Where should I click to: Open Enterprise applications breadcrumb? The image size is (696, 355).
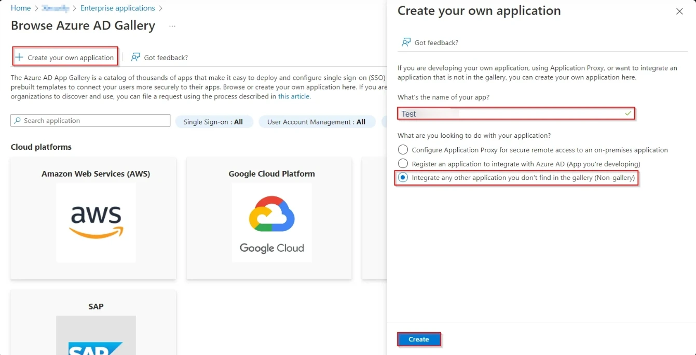[118, 8]
